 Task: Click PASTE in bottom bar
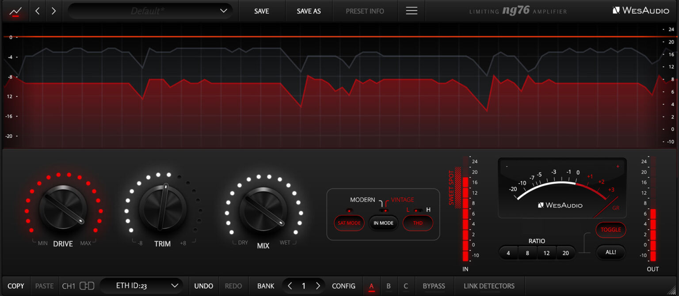coord(44,286)
